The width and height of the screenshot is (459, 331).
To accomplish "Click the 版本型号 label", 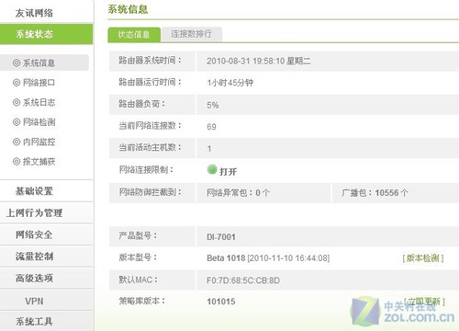I will 138,257.
